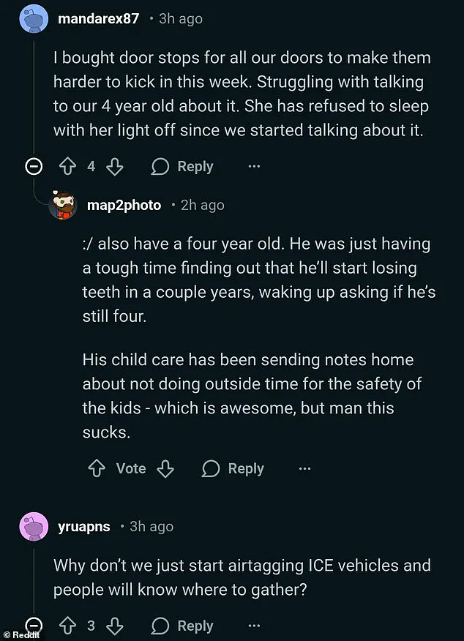Open mandarex87's profile avatar

32,18
